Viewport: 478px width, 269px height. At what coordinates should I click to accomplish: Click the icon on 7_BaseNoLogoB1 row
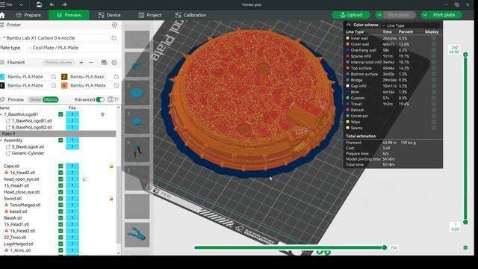[x=103, y=114]
